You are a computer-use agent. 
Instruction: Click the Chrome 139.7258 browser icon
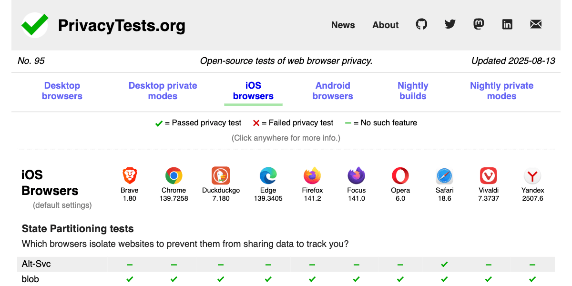174,175
